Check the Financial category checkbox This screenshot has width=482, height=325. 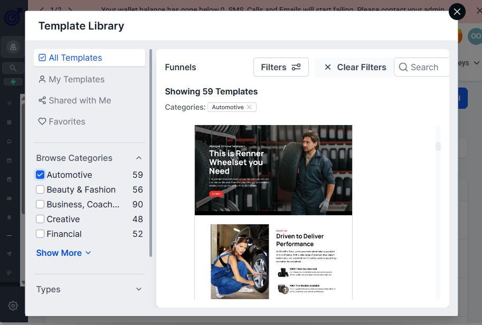40,234
